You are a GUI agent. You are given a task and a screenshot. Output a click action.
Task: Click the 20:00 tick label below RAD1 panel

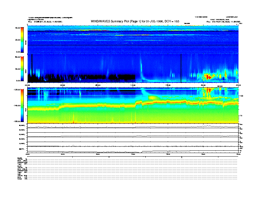(x=203, y=85)
